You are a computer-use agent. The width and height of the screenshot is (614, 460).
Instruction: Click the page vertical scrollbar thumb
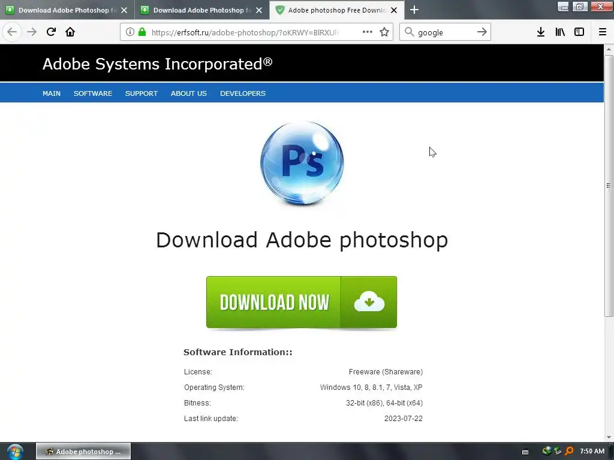point(609,186)
